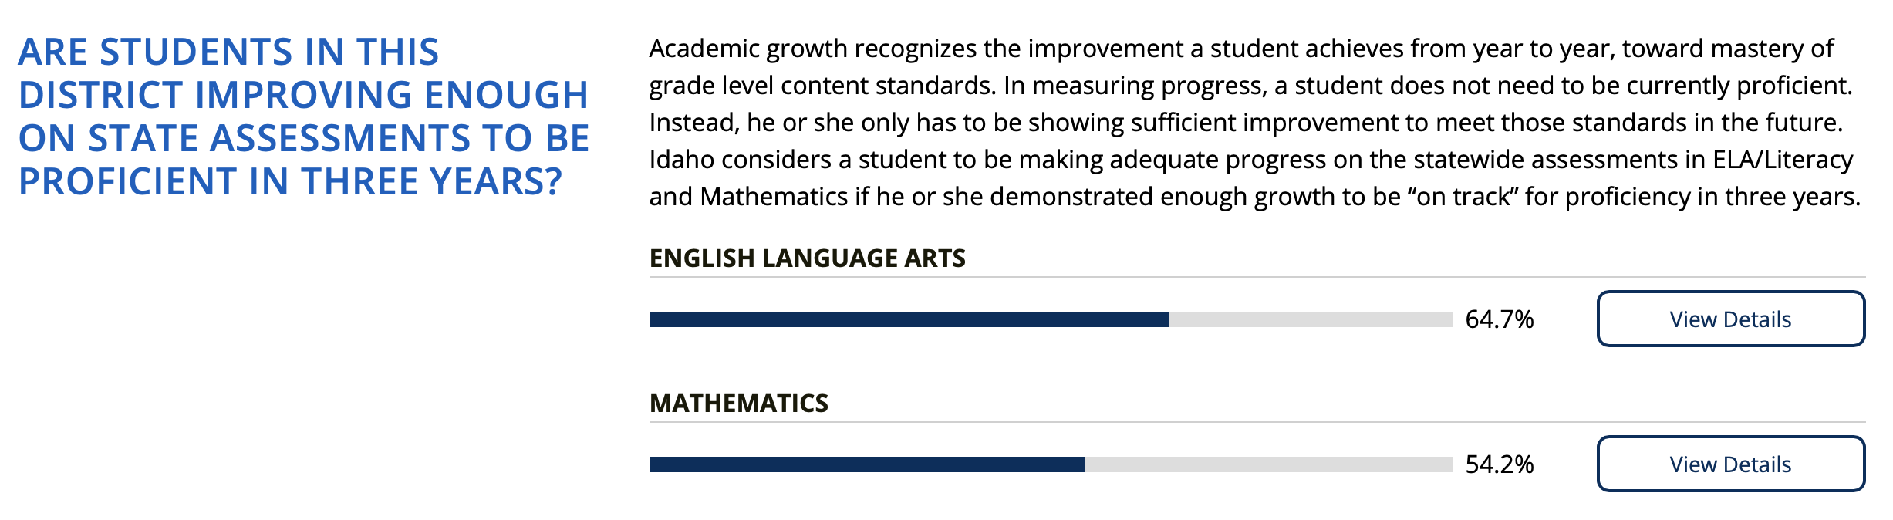Click the divider line under ENGLISH LANGUAGE ARTS
The width and height of the screenshot is (1893, 520).
click(1257, 277)
